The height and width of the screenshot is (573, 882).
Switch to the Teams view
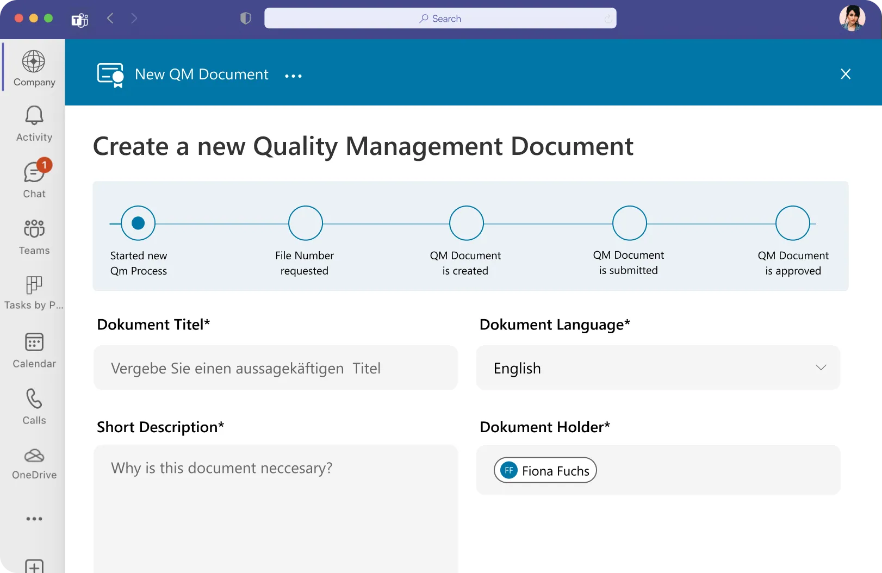pos(34,236)
